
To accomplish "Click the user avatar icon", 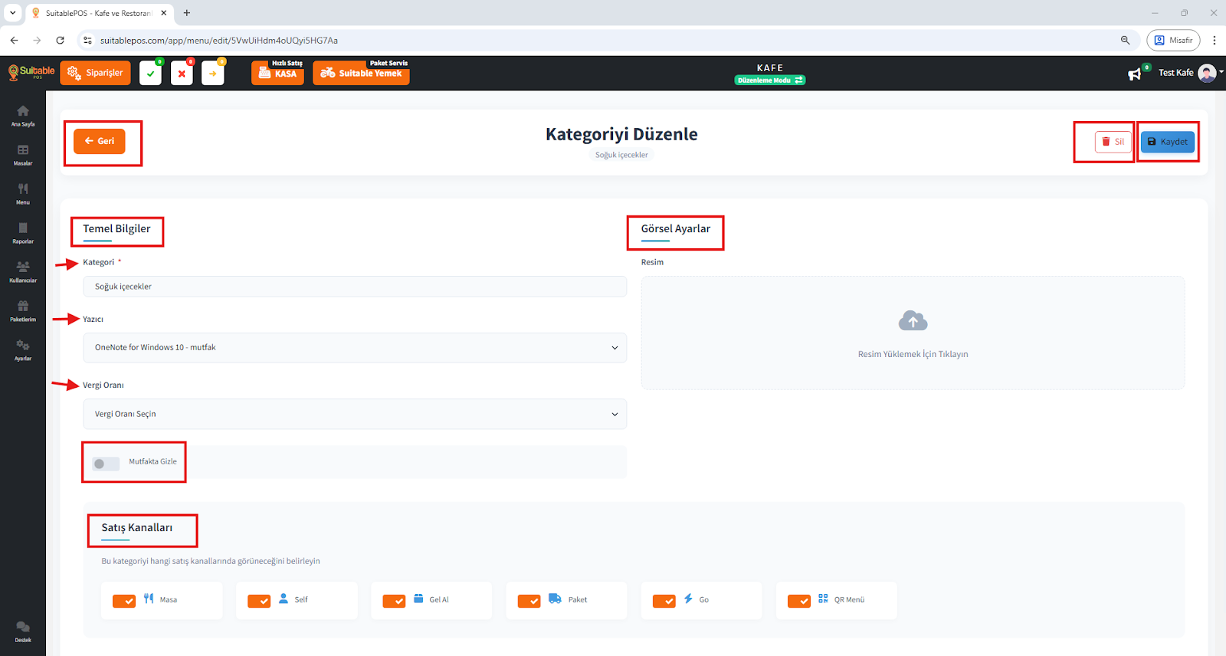I will click(1207, 73).
